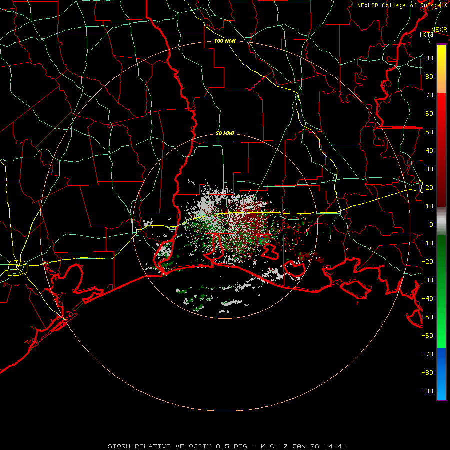450x450 pixels.
Task: Select the 0 value on velocity scale
Action: [431, 224]
